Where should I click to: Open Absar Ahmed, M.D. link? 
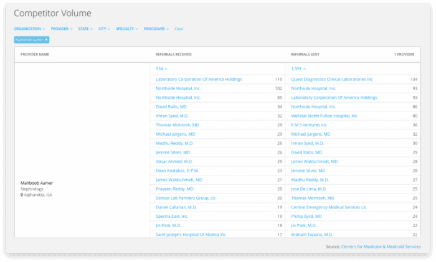coord(174,162)
